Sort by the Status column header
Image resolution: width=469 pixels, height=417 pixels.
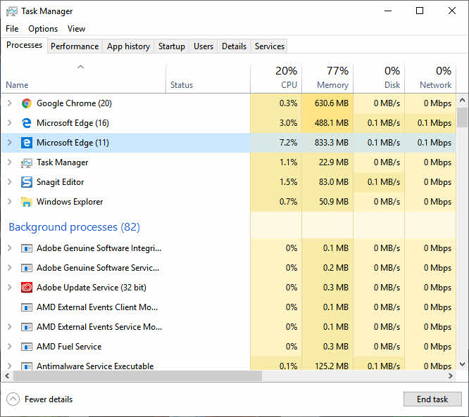pyautogui.click(x=208, y=77)
